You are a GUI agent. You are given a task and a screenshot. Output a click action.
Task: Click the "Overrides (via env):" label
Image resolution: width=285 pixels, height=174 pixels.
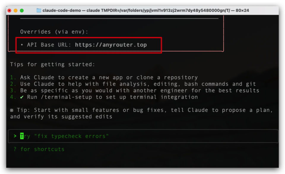pos(54,32)
